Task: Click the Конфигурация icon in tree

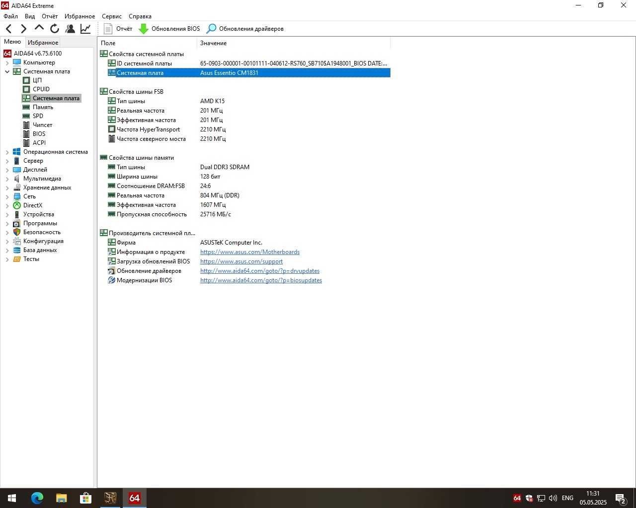Action: point(17,241)
